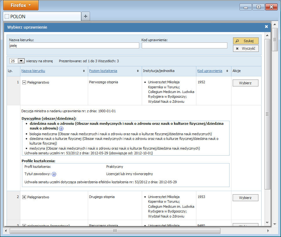This screenshot has width=281, height=237.
Task: Click the Szukaj search button
Action: (246, 41)
